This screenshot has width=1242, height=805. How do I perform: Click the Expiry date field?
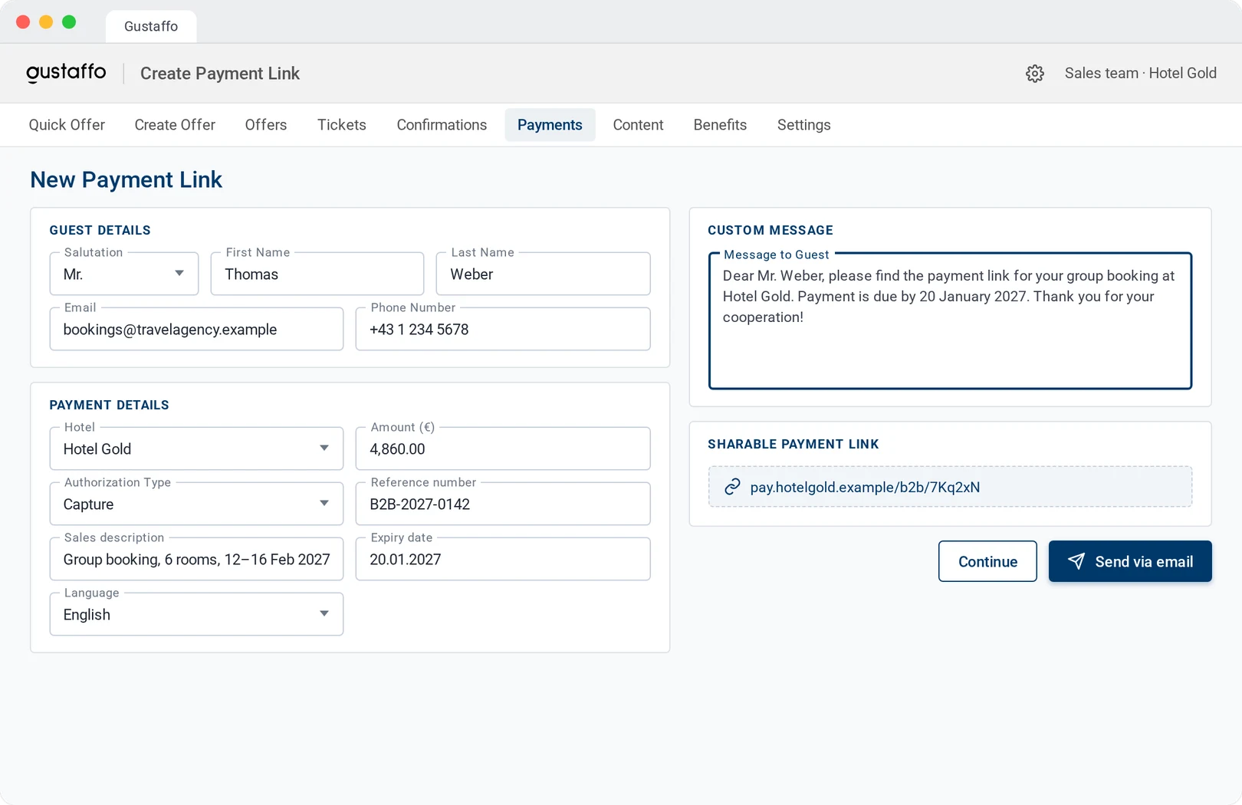pyautogui.click(x=503, y=559)
